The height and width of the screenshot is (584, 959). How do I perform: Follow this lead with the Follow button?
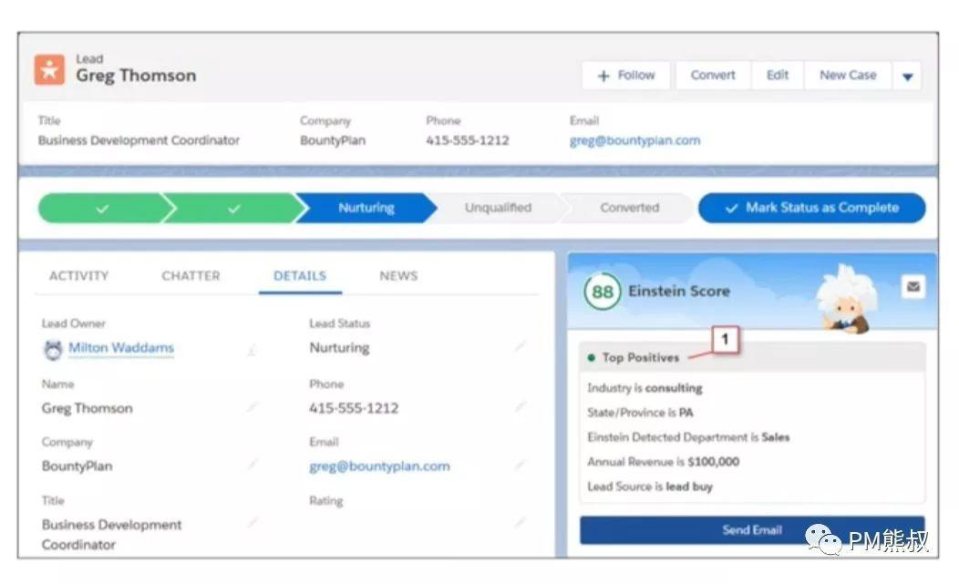tap(625, 76)
